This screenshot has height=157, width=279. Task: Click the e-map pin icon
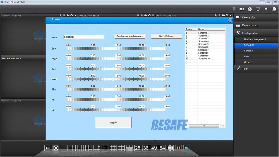(266, 9)
